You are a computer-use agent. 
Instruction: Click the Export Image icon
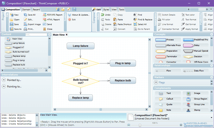tap(25, 24)
